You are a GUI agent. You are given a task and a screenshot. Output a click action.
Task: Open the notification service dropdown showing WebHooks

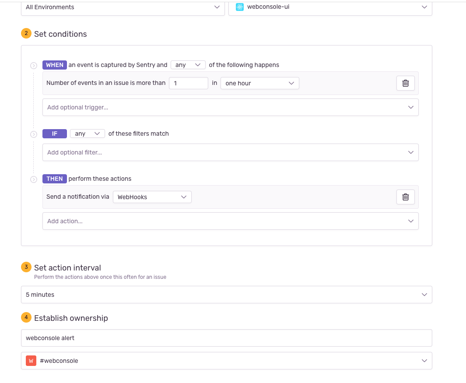(x=152, y=197)
